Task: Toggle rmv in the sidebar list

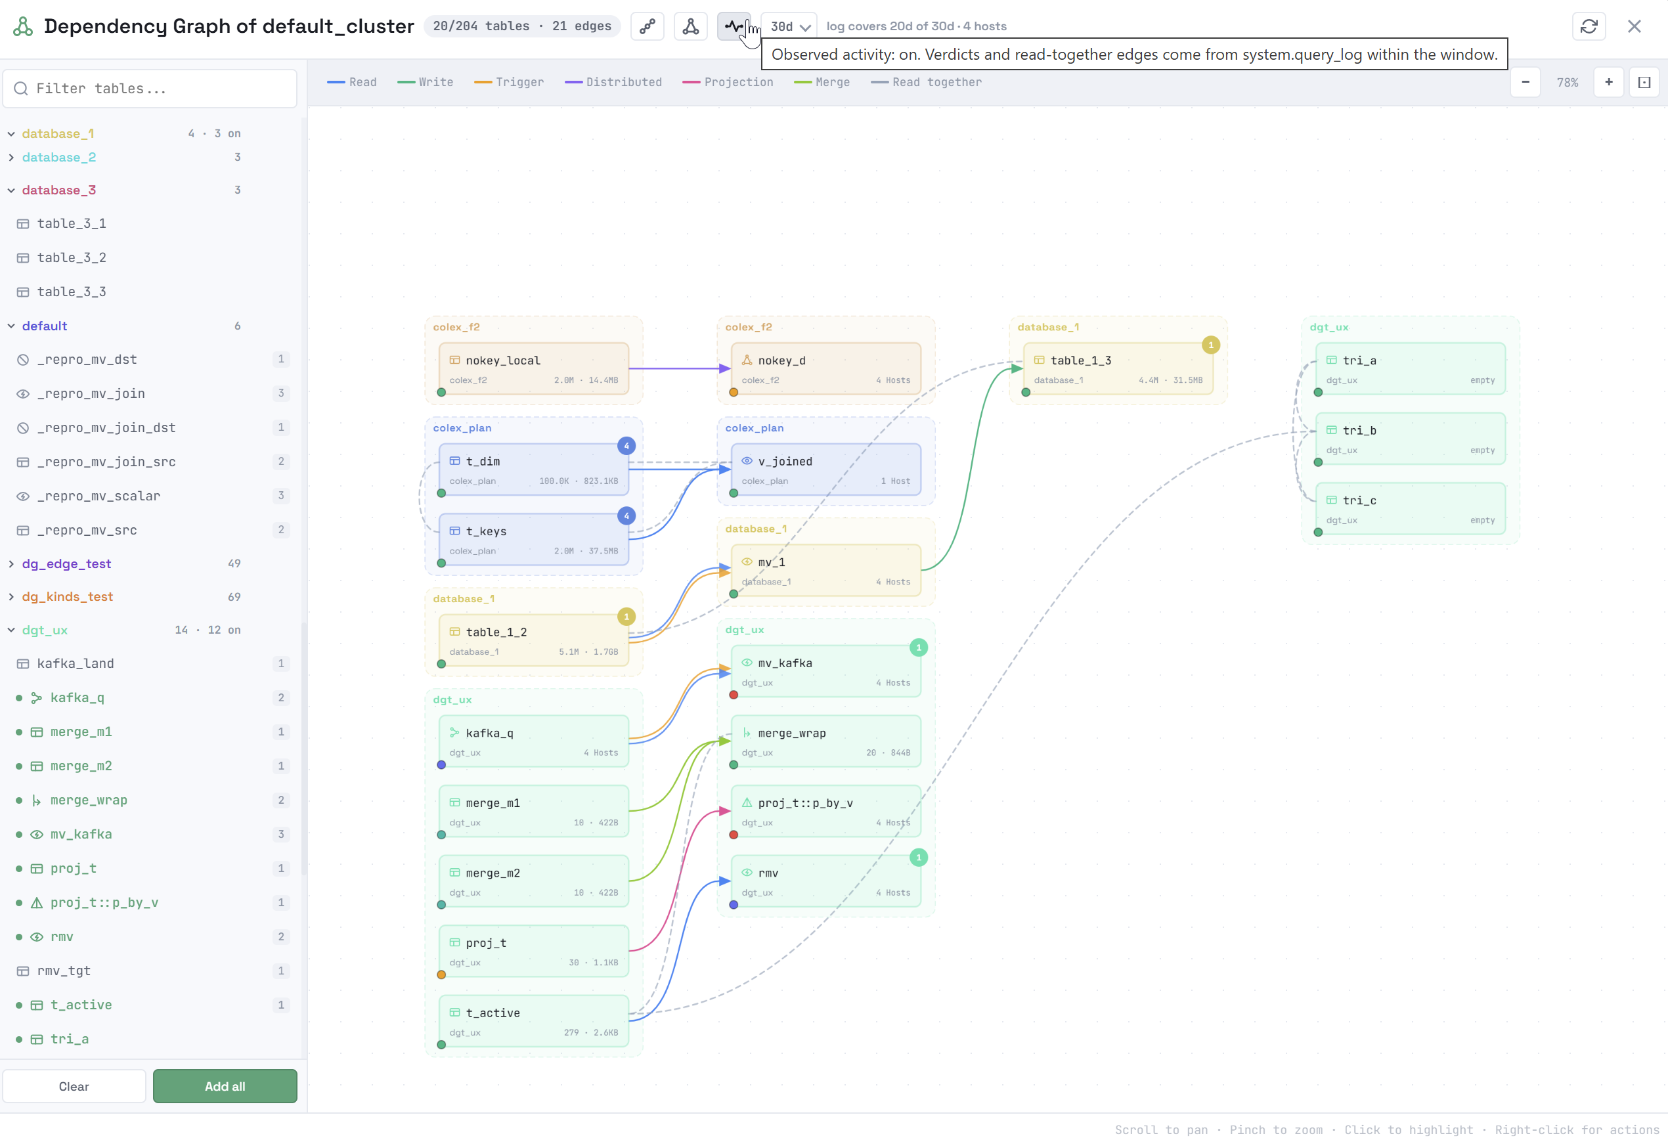Action: point(151,937)
